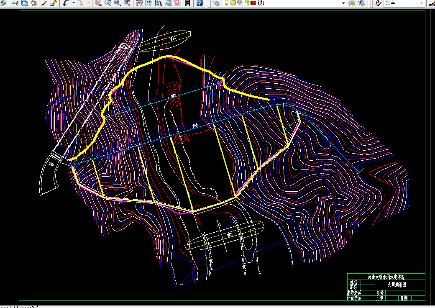Open the Properties palette icon
This screenshot has width=435, height=308.
(x=140, y=3)
